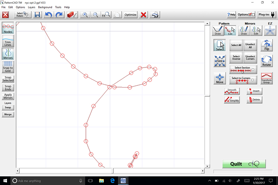This screenshot has width=278, height=185.
Task: Open the Background menu
Action: [x=45, y=7]
